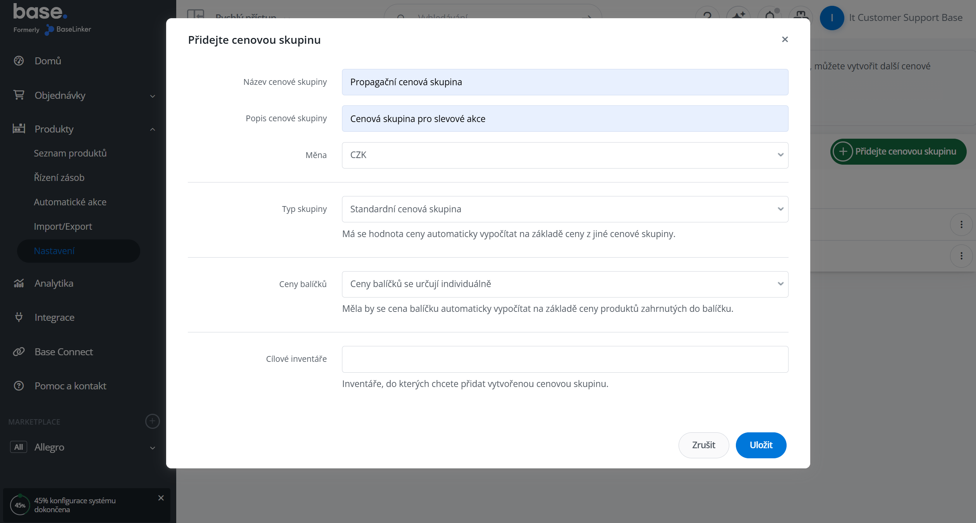Open Analytika section
The image size is (976, 523).
(54, 284)
